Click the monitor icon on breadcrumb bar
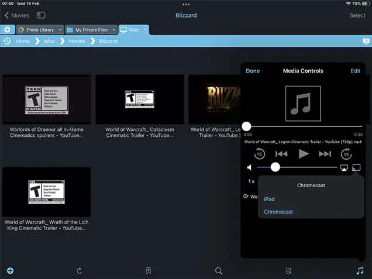This screenshot has width=372, height=279. click(x=366, y=42)
